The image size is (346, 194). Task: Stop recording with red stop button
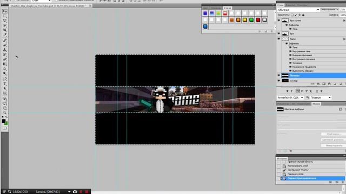click(86, 192)
